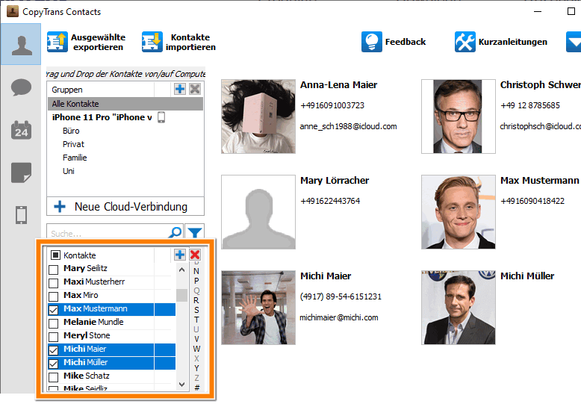
Task: Click the Kurzanleitungen tools icon
Action: pos(465,42)
